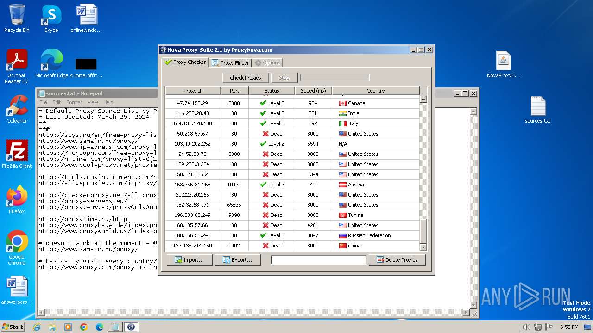Click Notepad vertical scroll up arrow
Viewport: 593px width, 333px height.
click(473, 111)
